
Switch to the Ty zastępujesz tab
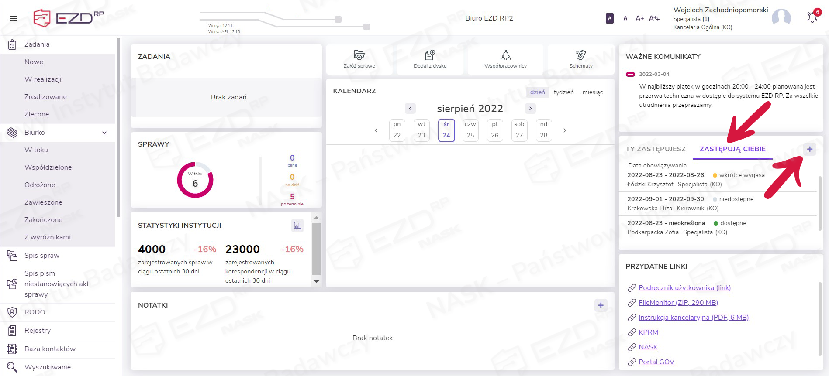655,149
